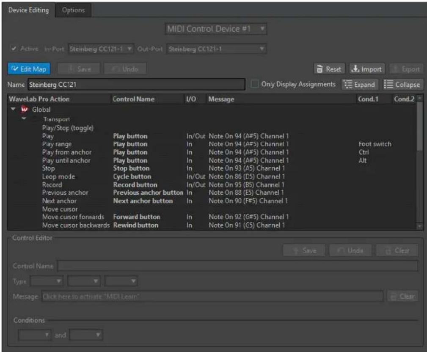Click the Control Editor Save button
Screen dimensions: 427x352
[x=304, y=250]
